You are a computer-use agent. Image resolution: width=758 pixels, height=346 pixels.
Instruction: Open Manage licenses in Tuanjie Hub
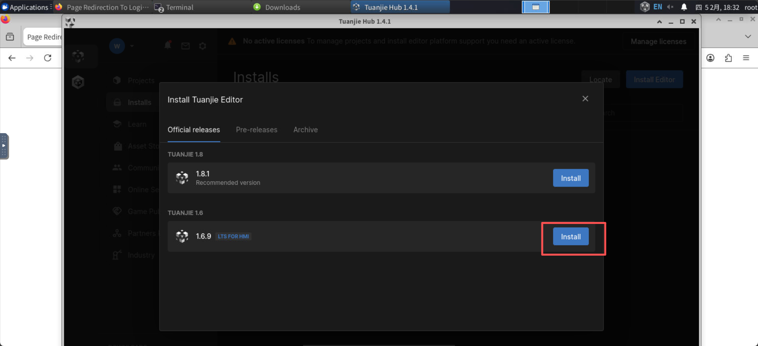[x=658, y=42]
